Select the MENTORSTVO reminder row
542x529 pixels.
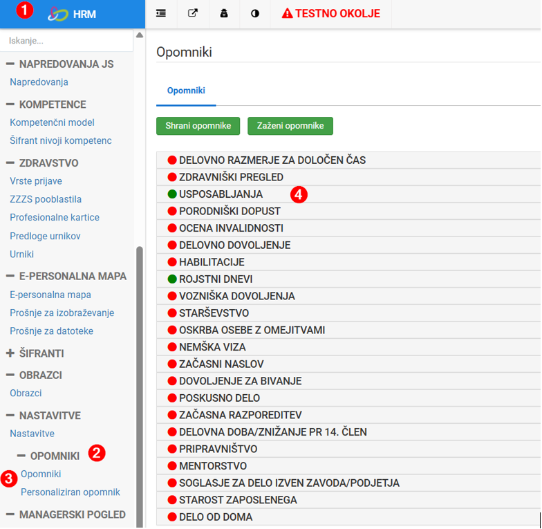pos(348,466)
